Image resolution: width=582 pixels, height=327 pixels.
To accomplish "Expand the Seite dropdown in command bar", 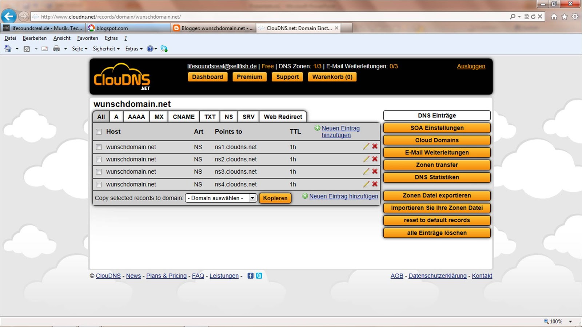I will (x=80, y=49).
